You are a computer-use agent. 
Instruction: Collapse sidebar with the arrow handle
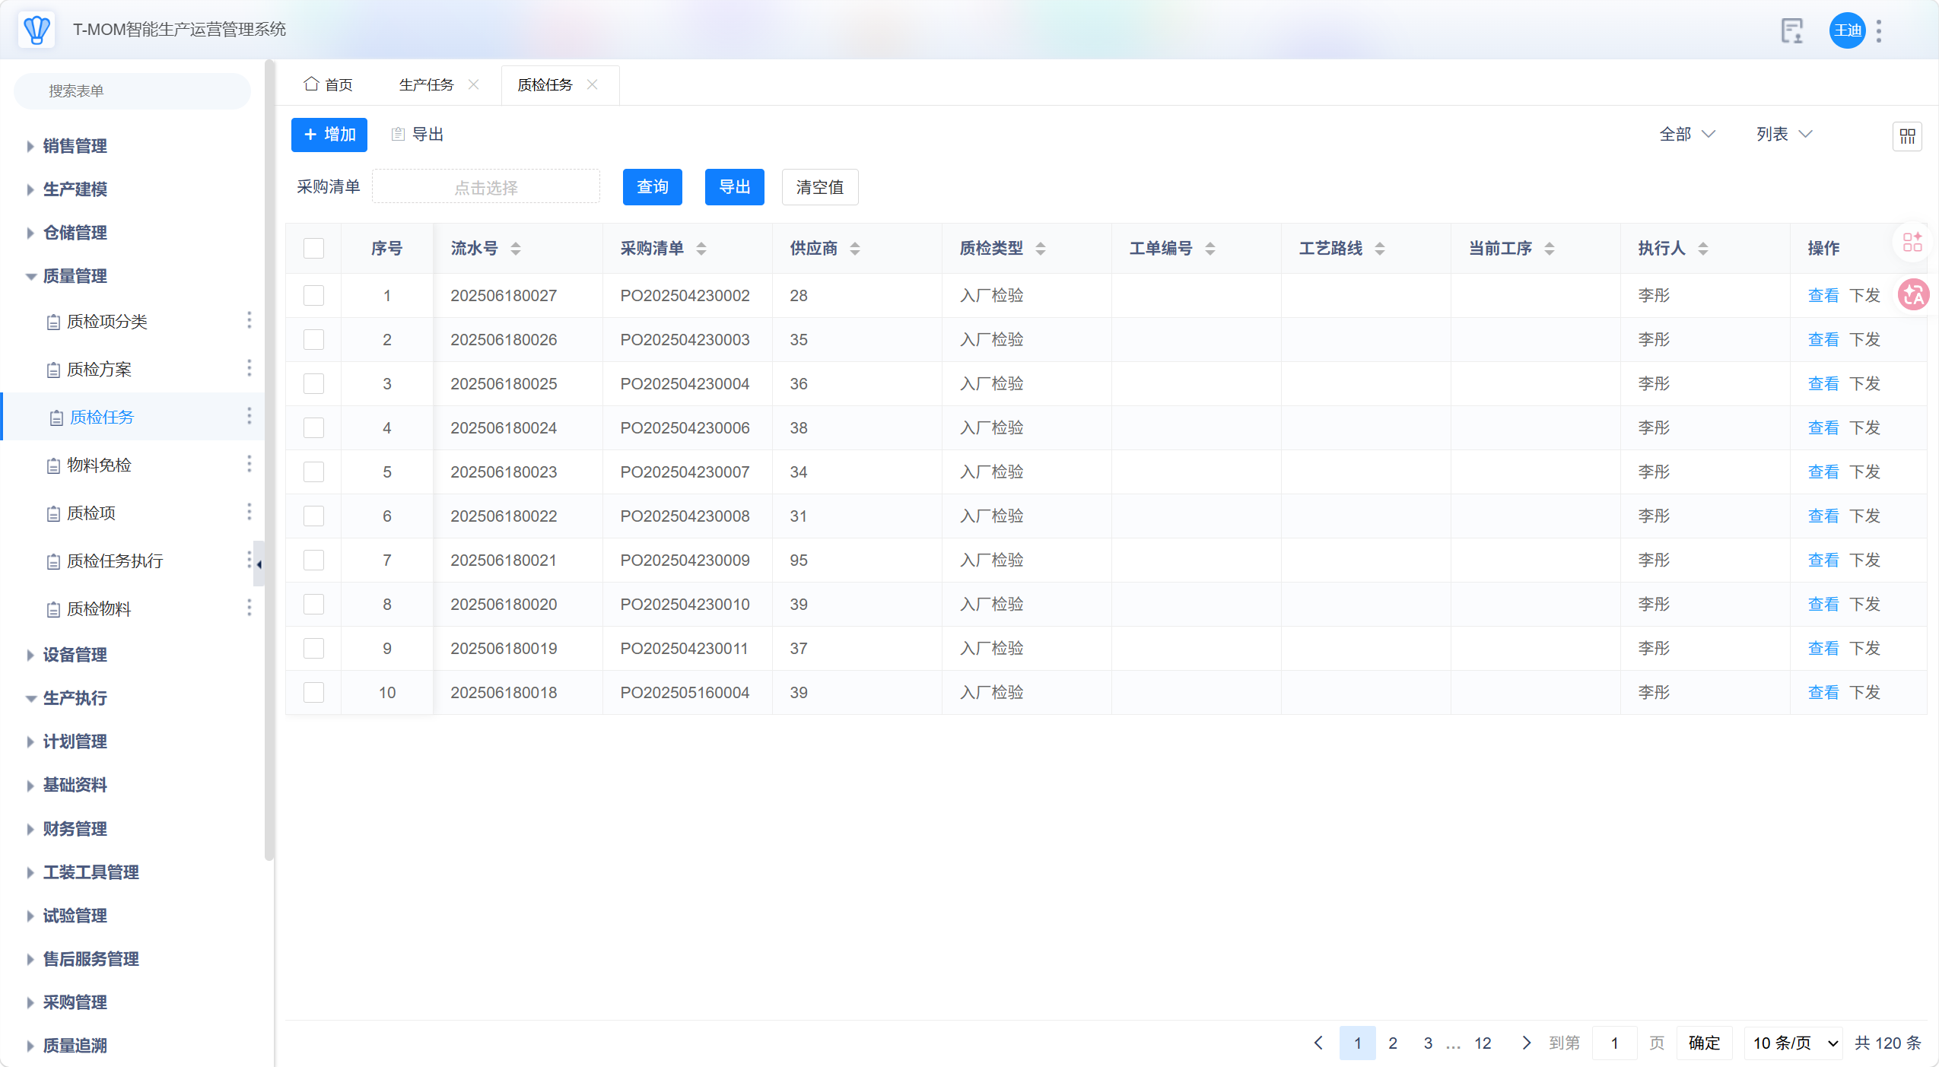[x=259, y=564]
